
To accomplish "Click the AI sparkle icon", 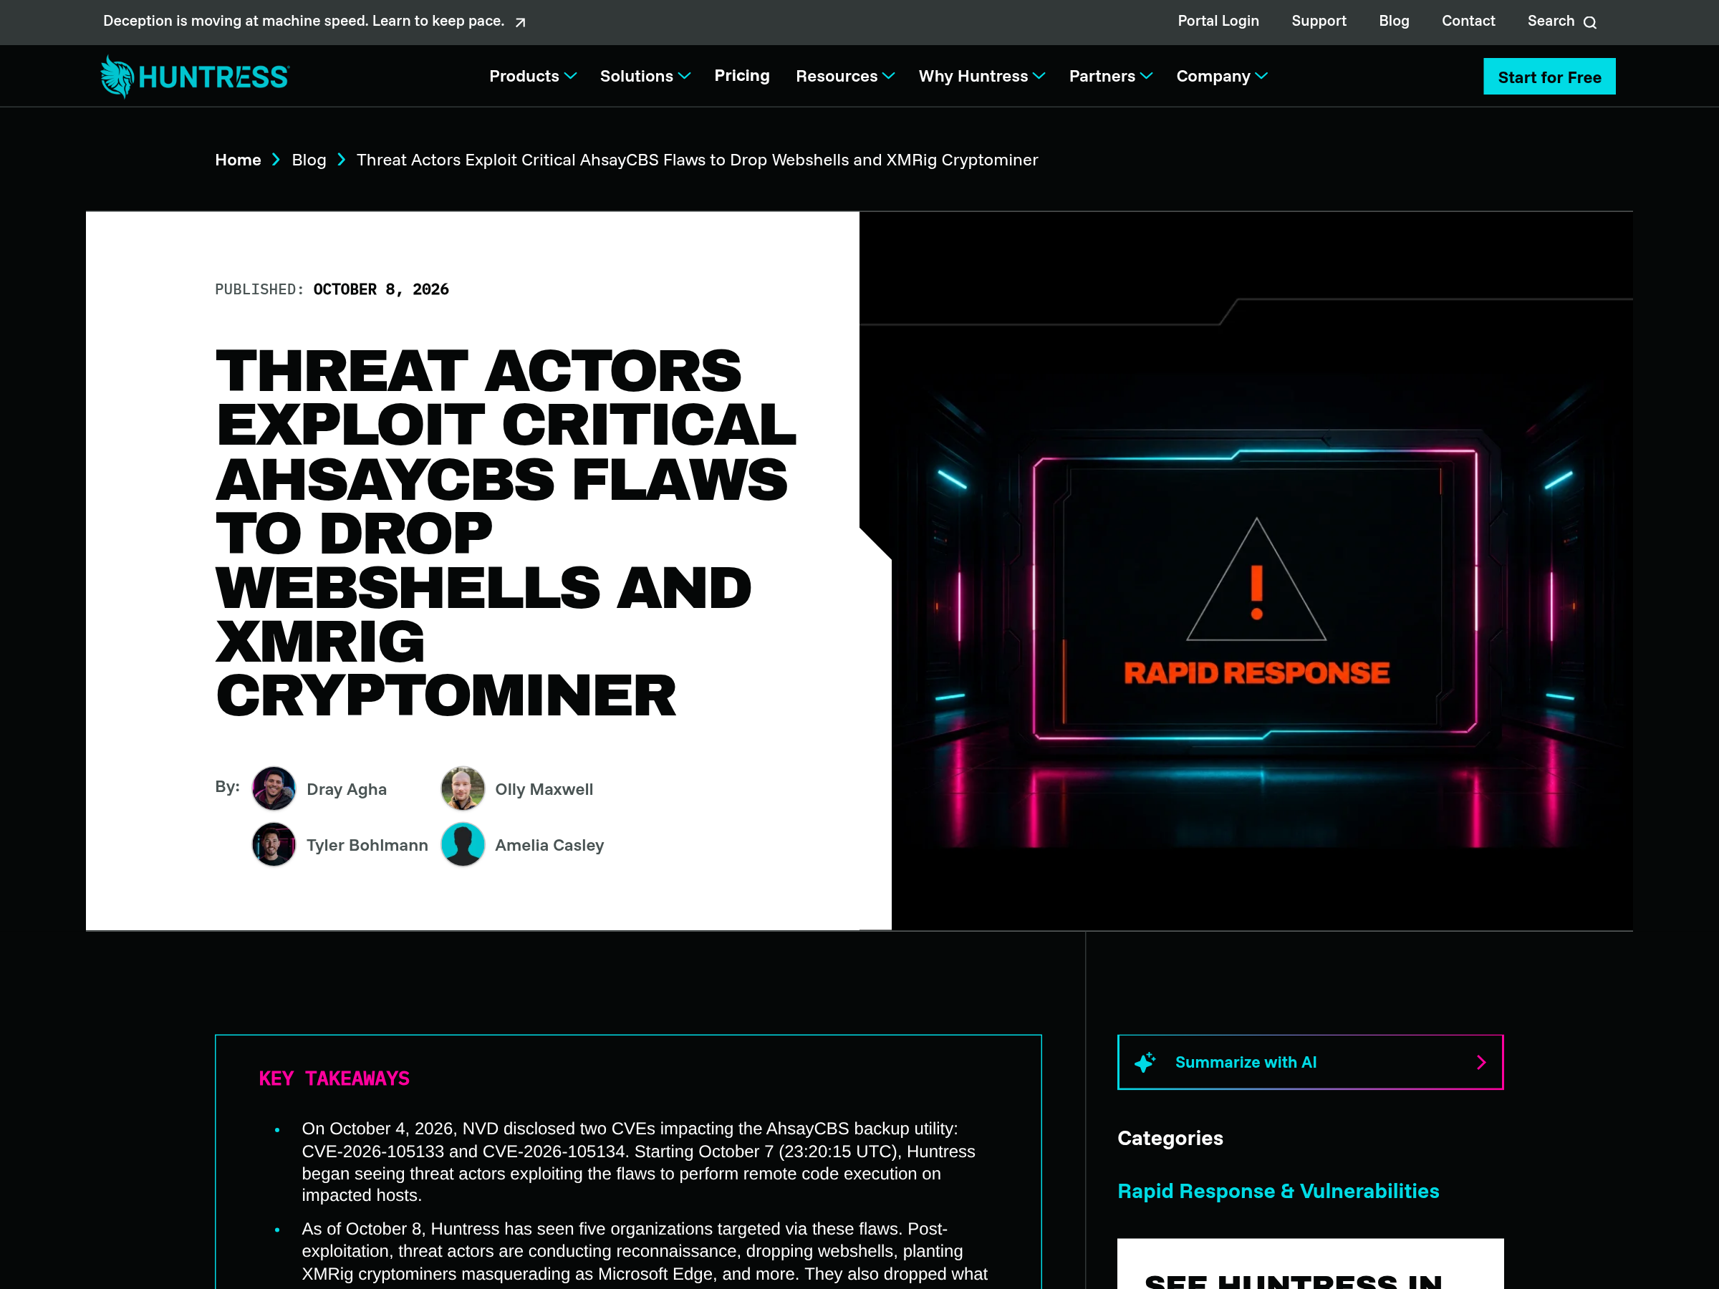I will coord(1145,1062).
